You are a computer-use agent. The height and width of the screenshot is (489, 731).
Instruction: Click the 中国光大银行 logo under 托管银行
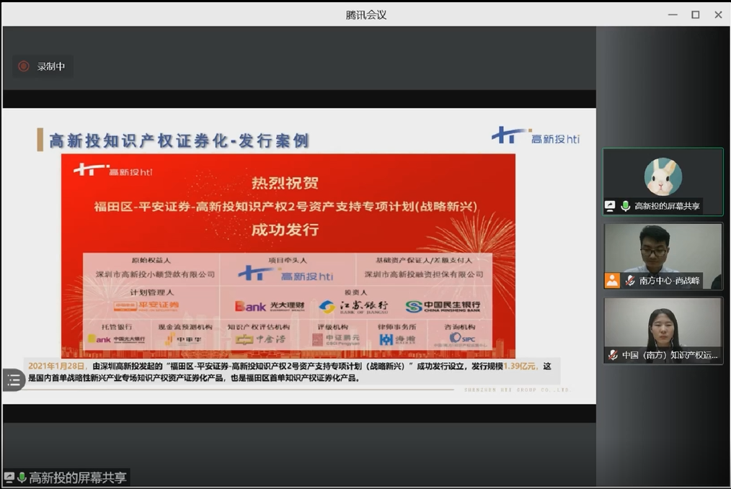116,339
